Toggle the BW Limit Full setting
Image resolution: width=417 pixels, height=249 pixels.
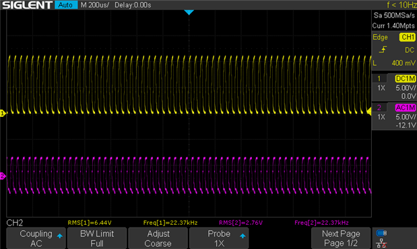click(97, 238)
